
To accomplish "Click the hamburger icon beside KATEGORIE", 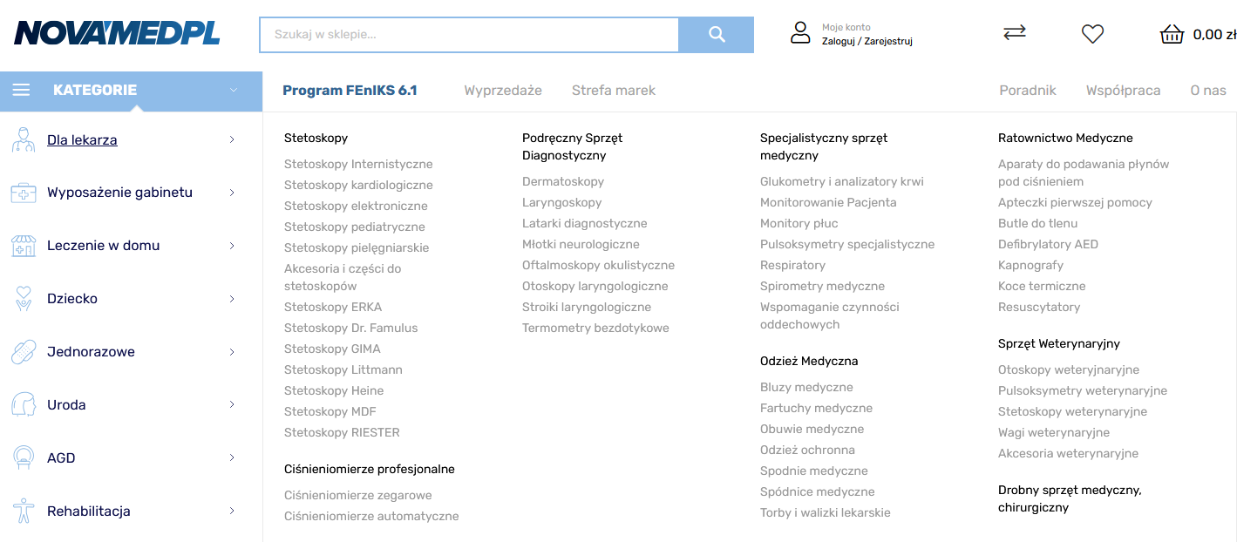I will click(x=22, y=90).
